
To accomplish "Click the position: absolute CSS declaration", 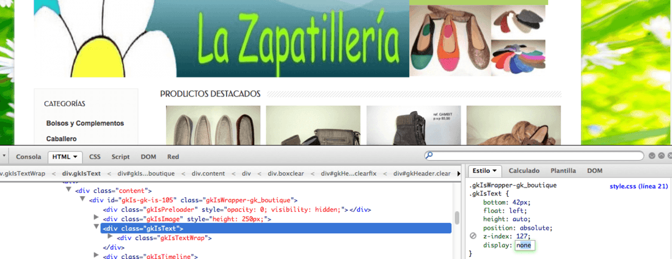I will tap(518, 228).
